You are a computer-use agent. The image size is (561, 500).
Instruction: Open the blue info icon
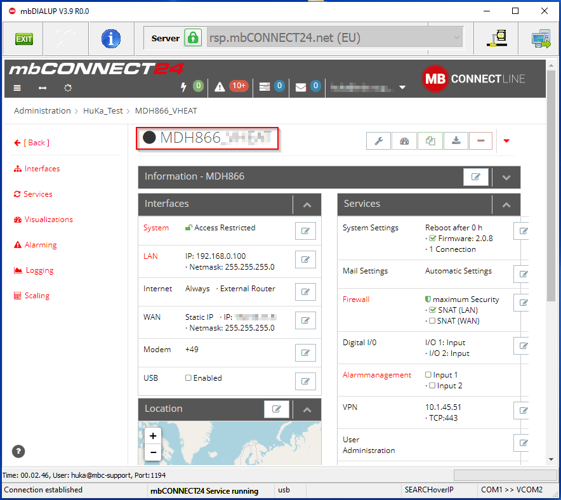tap(111, 39)
